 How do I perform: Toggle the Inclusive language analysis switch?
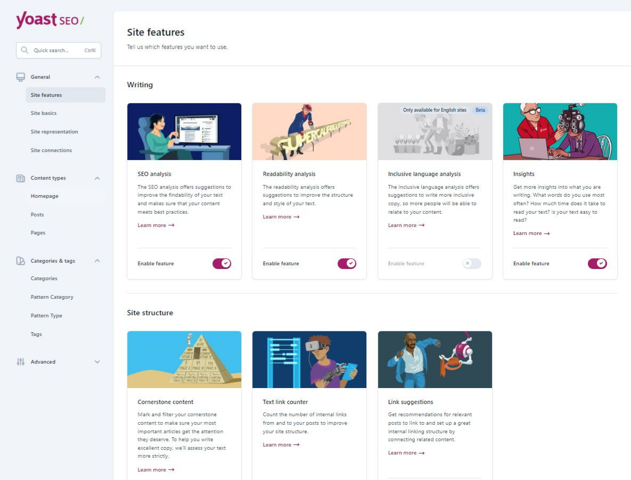point(471,264)
